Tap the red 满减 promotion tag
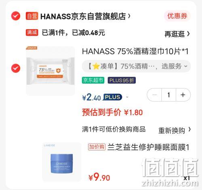 point(32,32)
